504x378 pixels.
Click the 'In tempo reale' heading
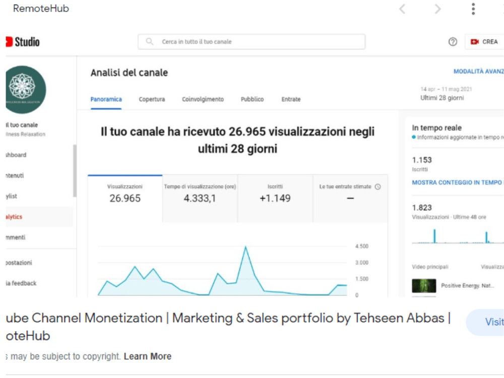pyautogui.click(x=437, y=128)
